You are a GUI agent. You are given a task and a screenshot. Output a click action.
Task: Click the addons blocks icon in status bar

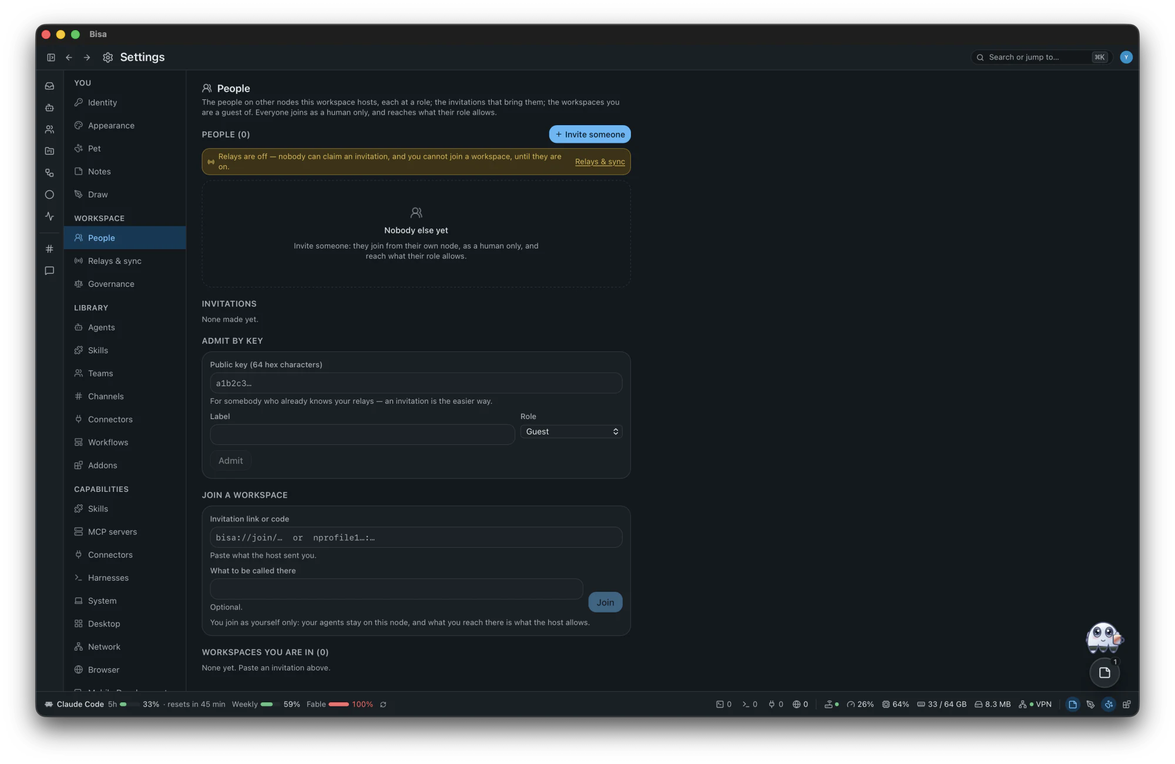click(1127, 704)
